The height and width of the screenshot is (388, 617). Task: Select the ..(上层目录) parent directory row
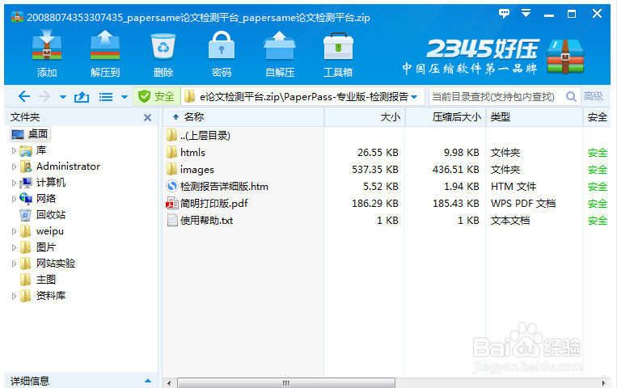click(x=205, y=135)
